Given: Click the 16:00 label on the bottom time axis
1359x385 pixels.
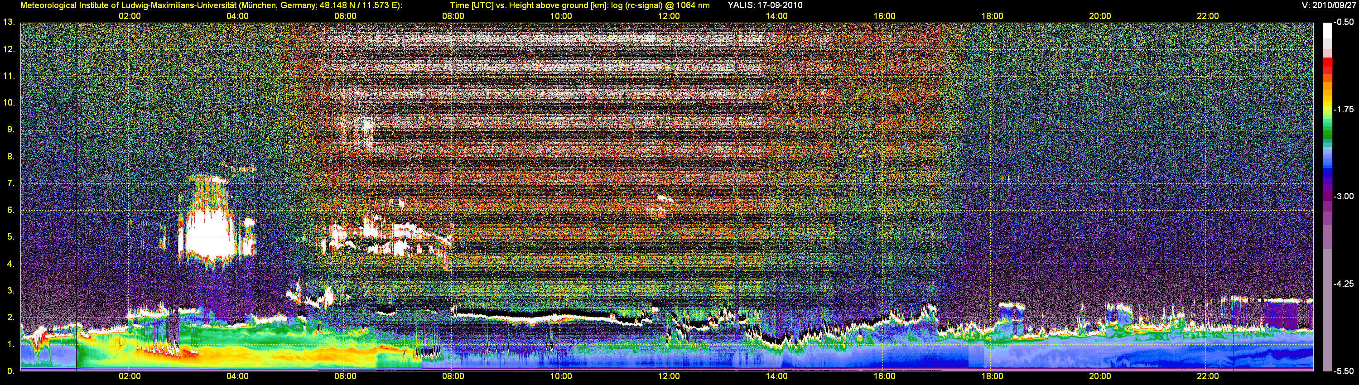Looking at the screenshot, I should pos(884,376).
